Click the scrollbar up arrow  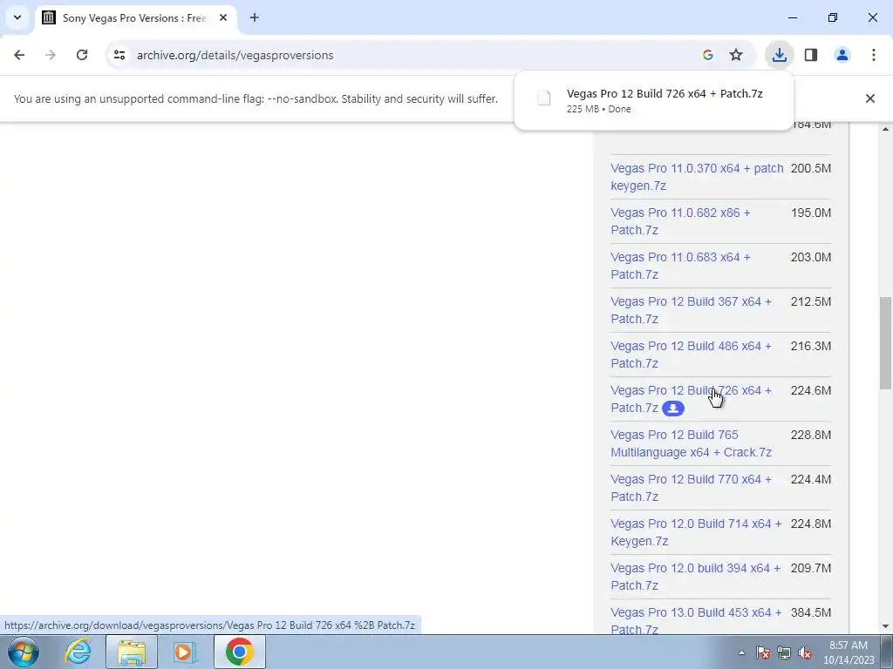[886, 129]
